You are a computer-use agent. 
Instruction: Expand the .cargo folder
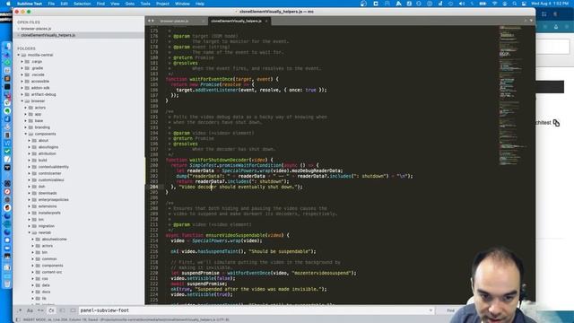(x=22, y=62)
